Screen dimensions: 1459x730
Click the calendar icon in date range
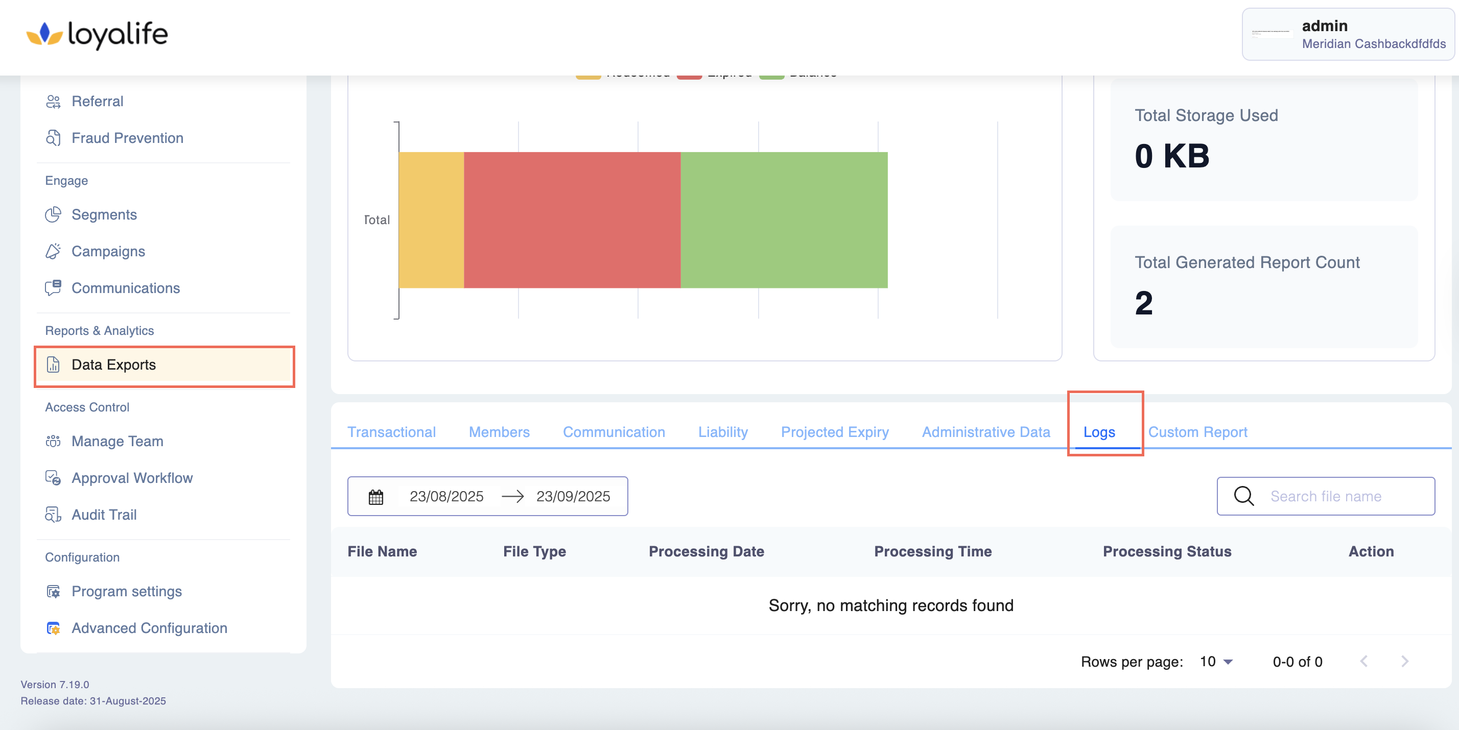(376, 497)
